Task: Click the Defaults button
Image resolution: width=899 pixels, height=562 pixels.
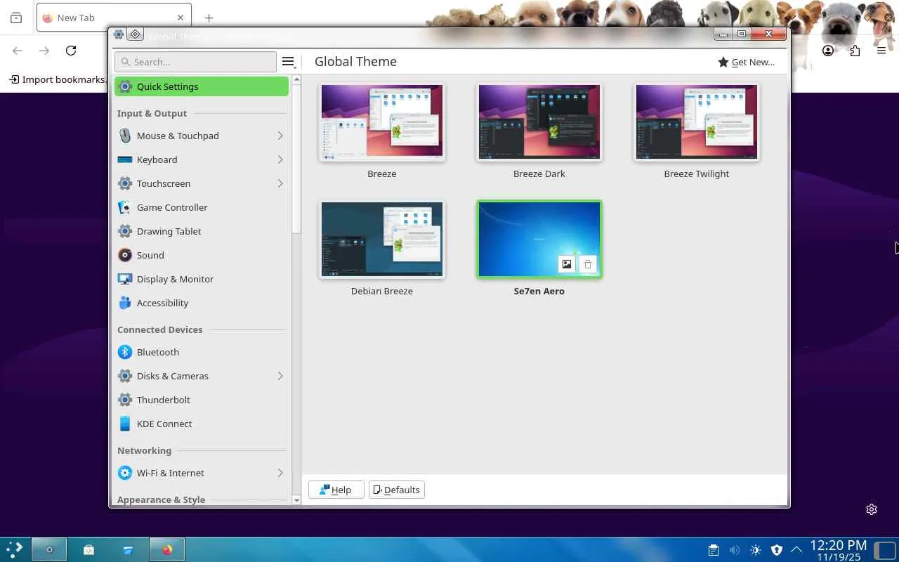Action: tap(397, 490)
